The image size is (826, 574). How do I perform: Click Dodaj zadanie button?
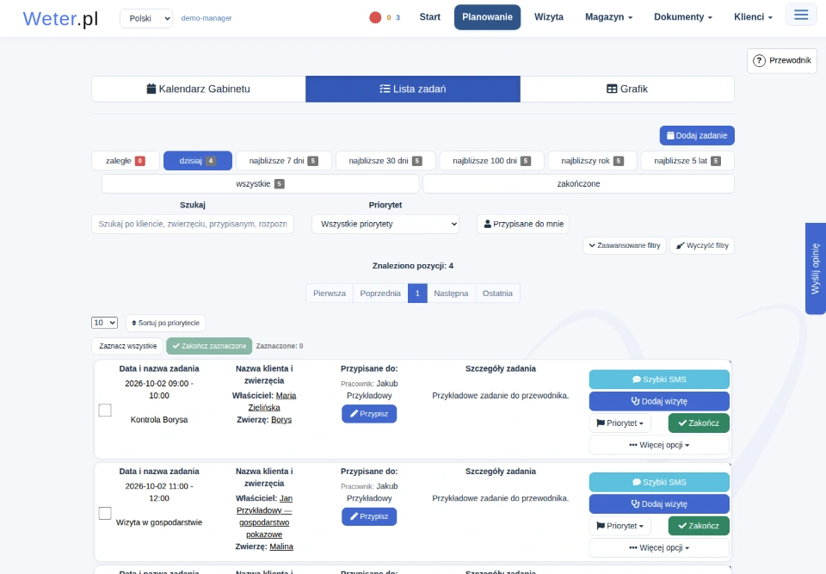(x=697, y=135)
